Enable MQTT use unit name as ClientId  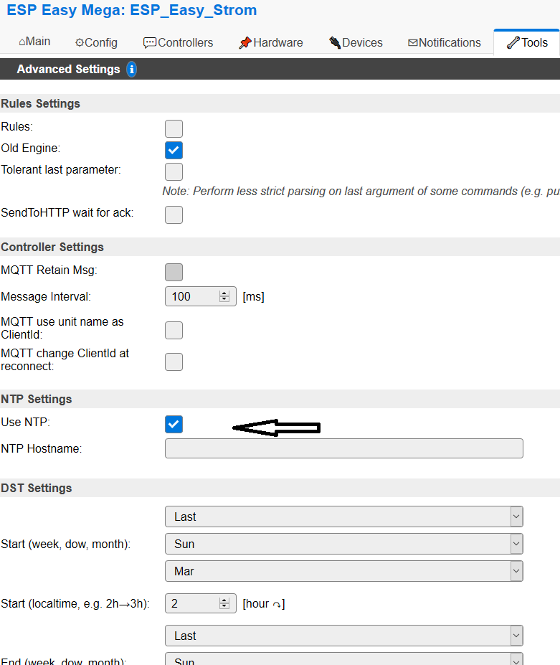(174, 331)
